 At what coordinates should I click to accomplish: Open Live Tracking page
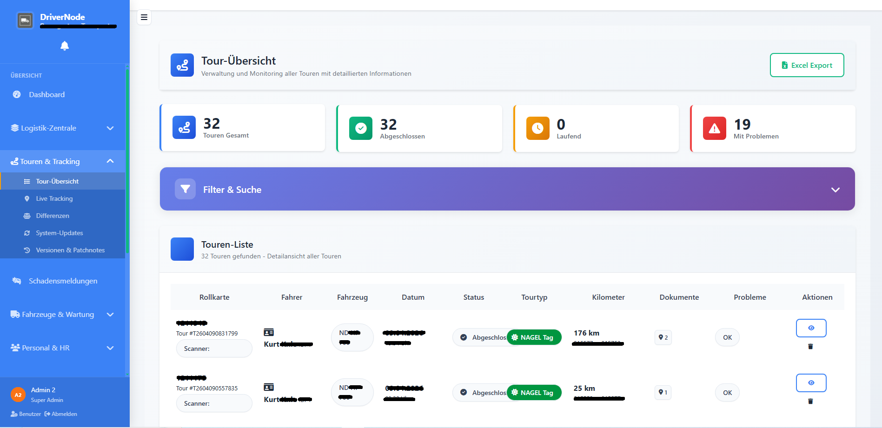coord(63,198)
